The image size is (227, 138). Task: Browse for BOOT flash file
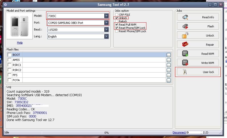click(169, 55)
